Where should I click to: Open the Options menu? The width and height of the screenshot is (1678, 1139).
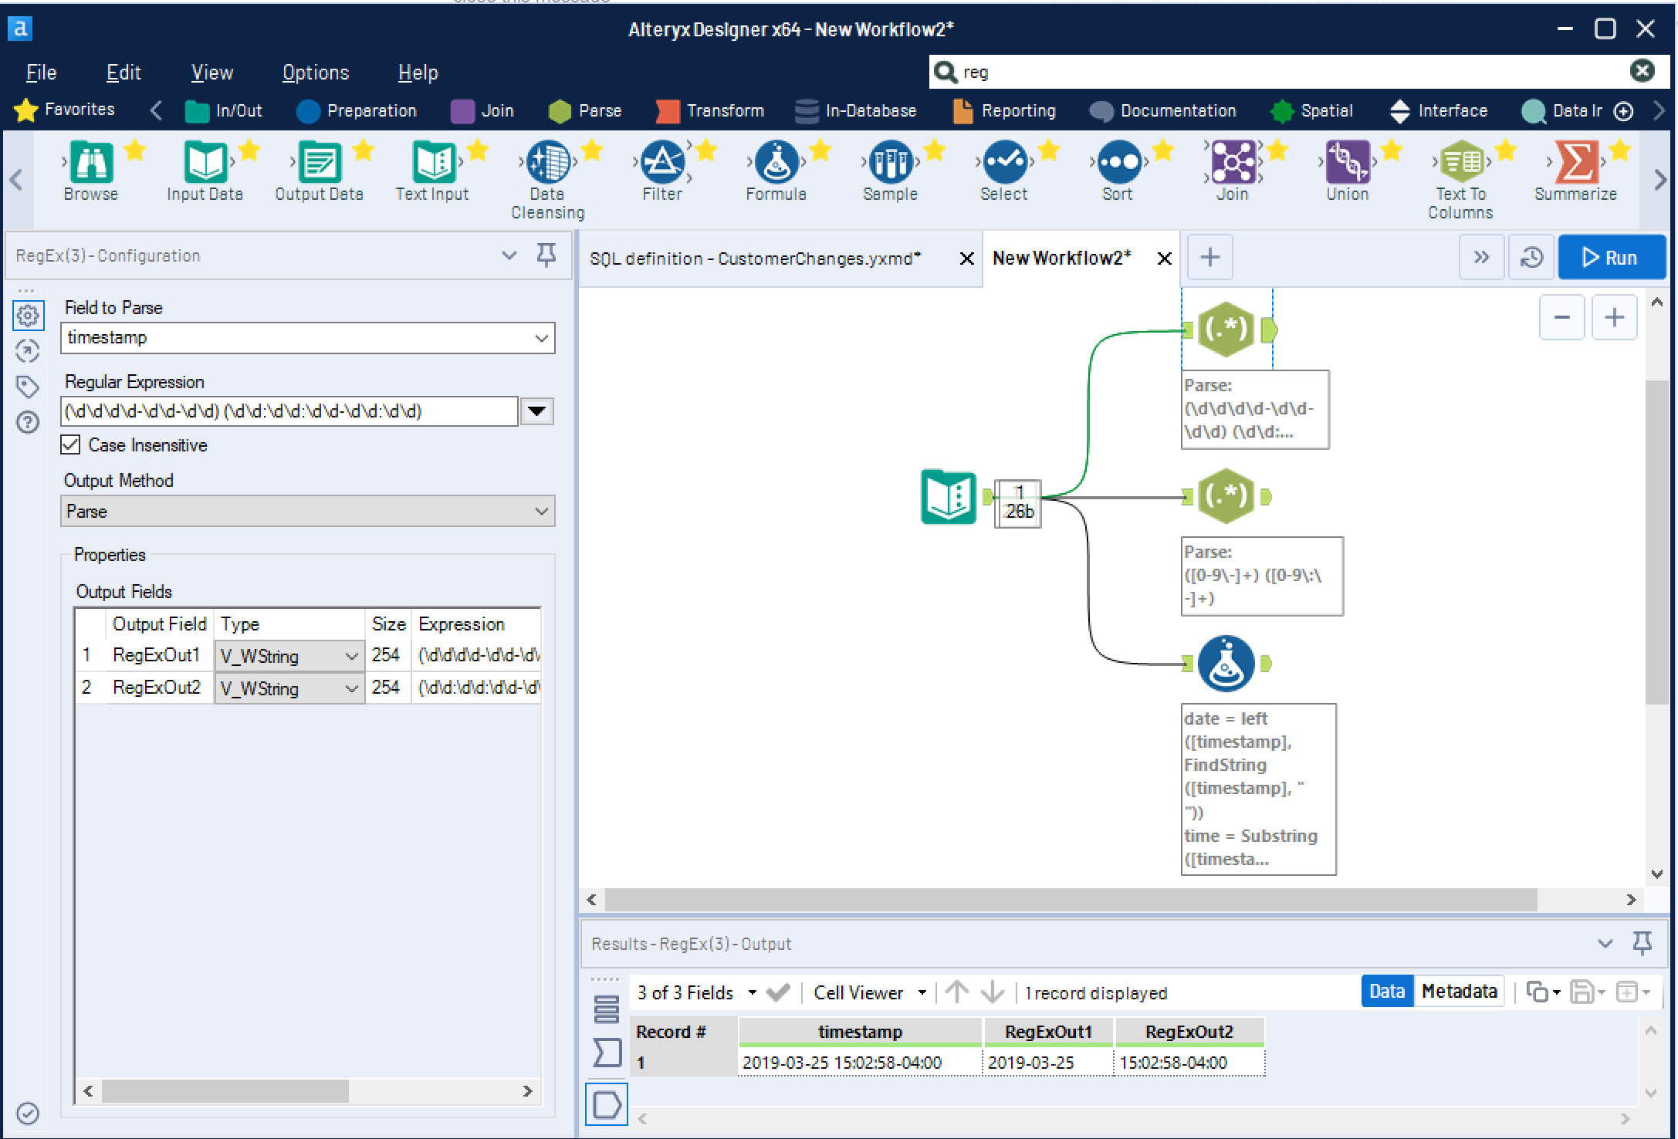click(315, 73)
